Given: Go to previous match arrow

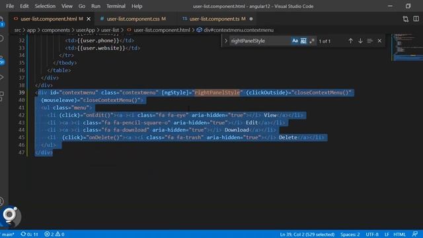Looking at the screenshot, I should coord(350,41).
